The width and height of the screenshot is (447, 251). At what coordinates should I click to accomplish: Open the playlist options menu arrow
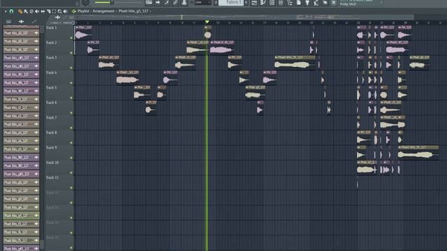point(6,11)
